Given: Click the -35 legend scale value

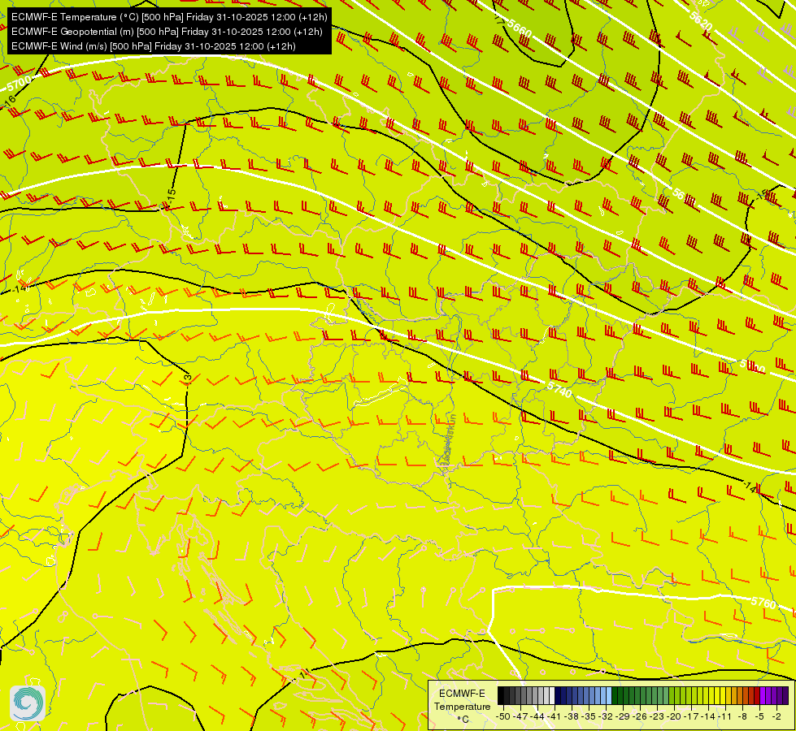Looking at the screenshot, I should (589, 716).
